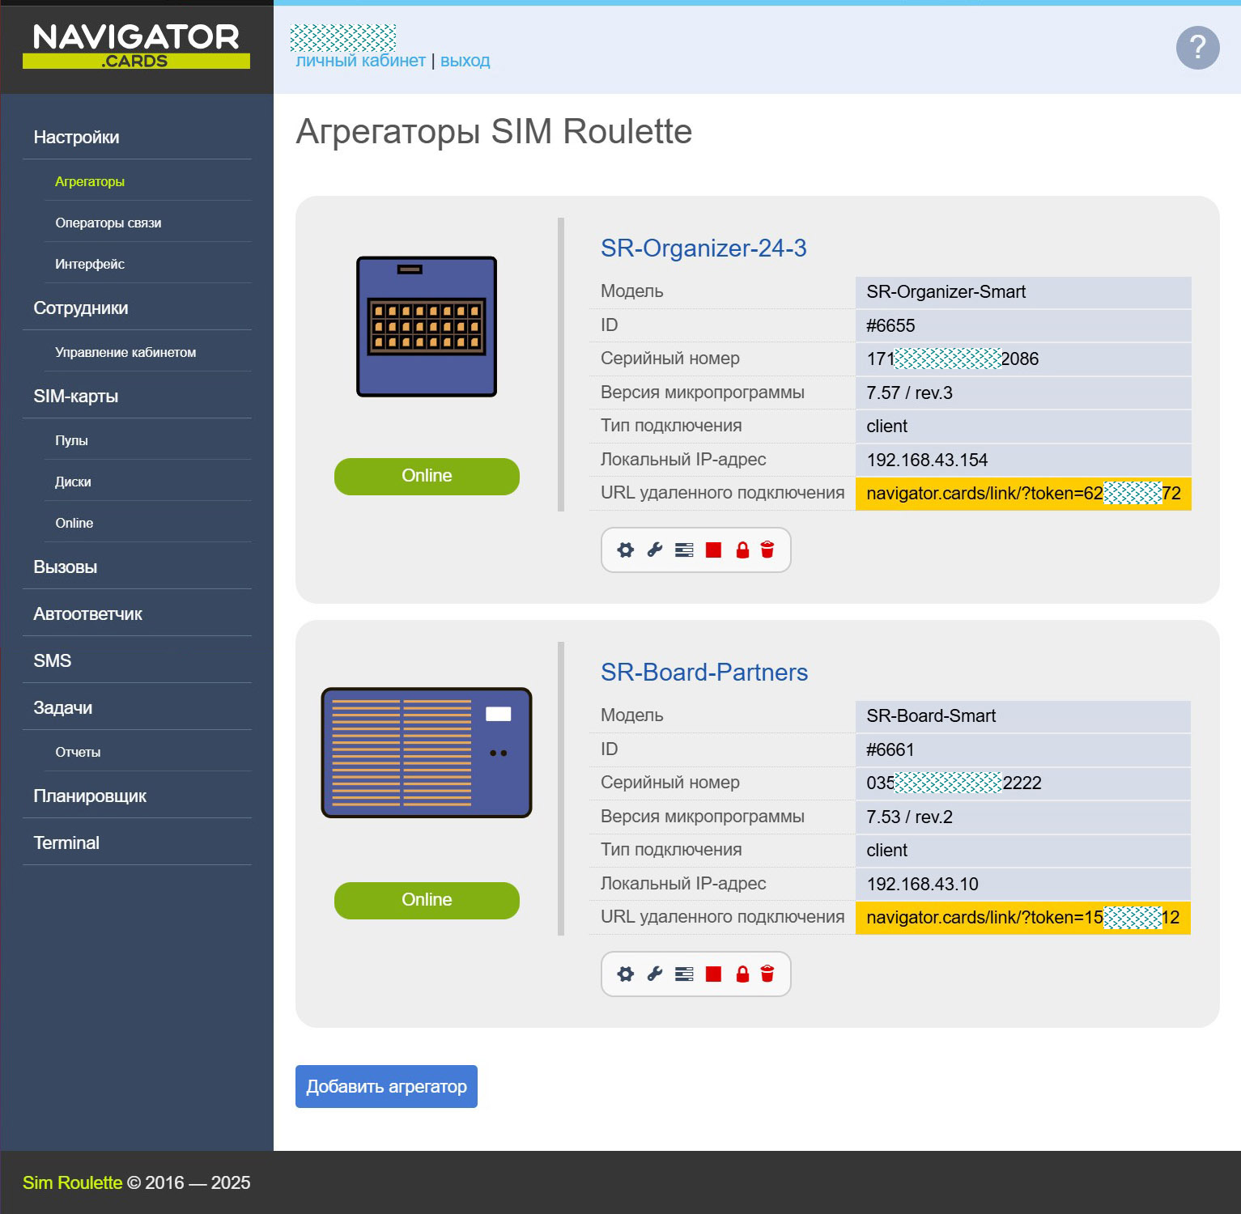
Task: Select Terminal in the sidebar
Action: click(66, 843)
